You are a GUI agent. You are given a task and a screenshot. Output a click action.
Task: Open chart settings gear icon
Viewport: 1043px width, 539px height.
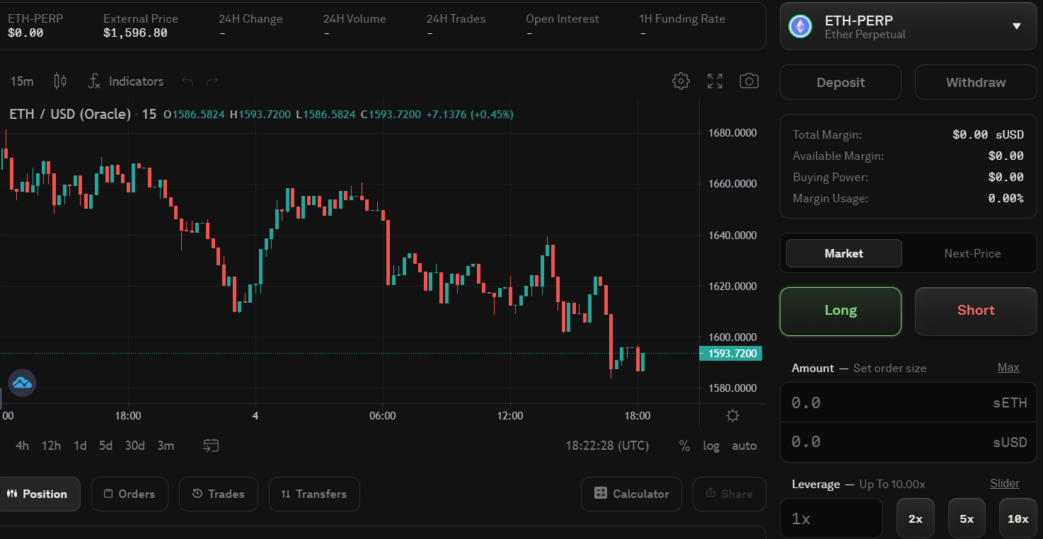point(681,81)
